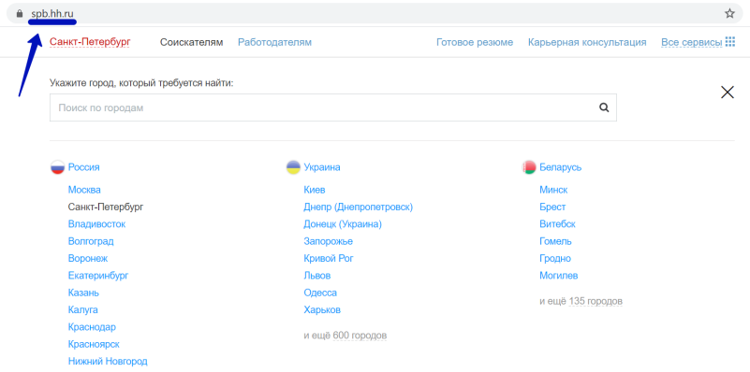Screen dimensions: 750x372
Task: Select Львов city
Action: pos(317,276)
